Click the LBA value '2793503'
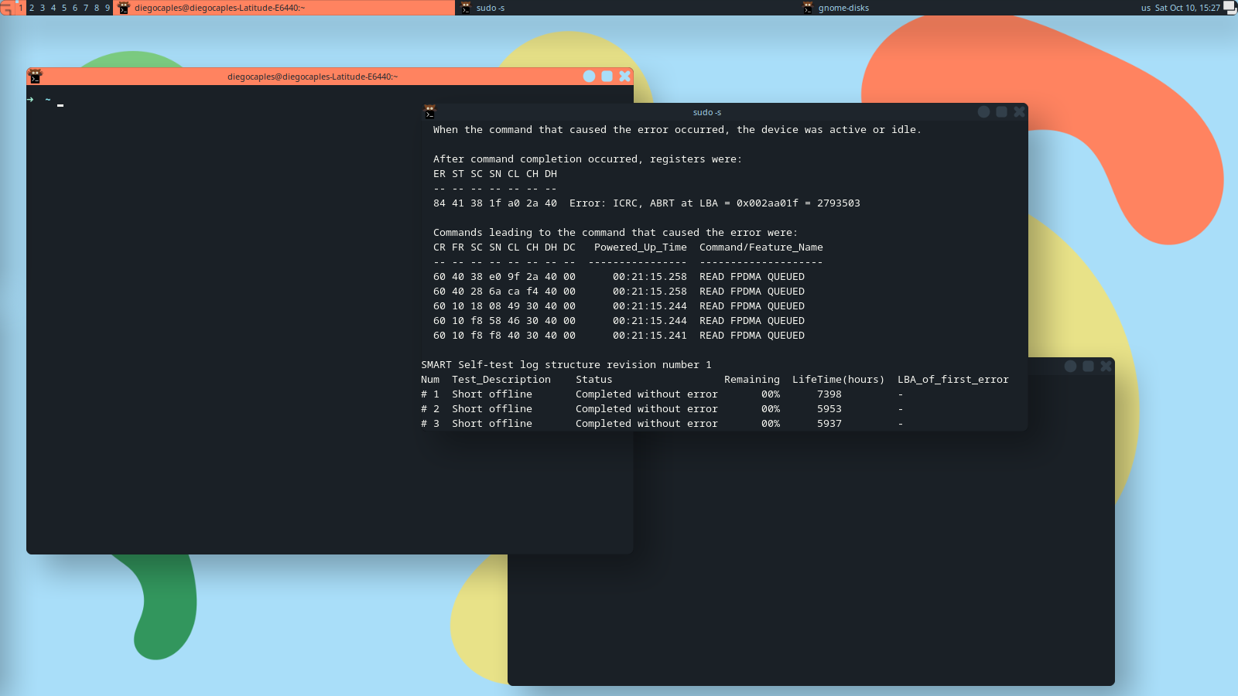Viewport: 1238px width, 696px height. [839, 203]
